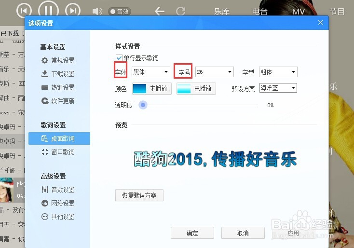Select 桌面歌词 desktop lyrics item
Viewport: 354px width, 248px height.
[x=59, y=138]
